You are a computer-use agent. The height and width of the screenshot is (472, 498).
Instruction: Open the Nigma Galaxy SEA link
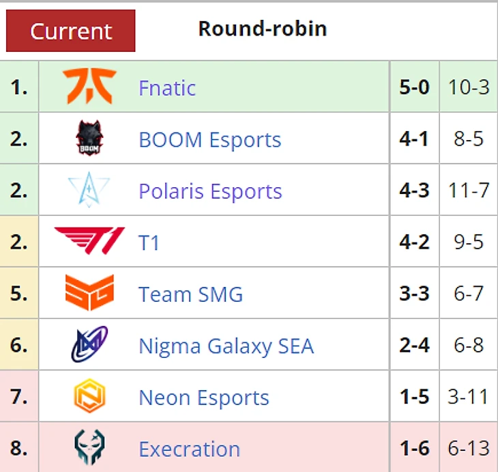[x=226, y=346]
